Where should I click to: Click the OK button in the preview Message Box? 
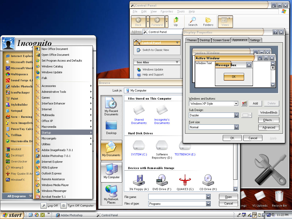point(234,77)
